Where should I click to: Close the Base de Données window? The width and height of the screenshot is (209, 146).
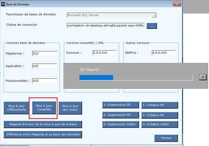(x=177, y=4)
